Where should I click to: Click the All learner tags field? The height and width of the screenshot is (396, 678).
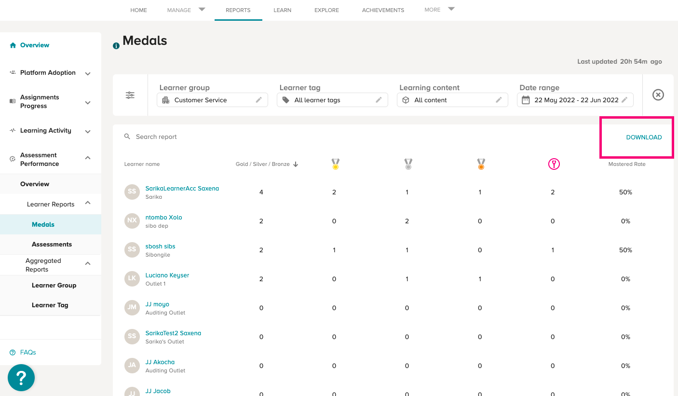[332, 100]
